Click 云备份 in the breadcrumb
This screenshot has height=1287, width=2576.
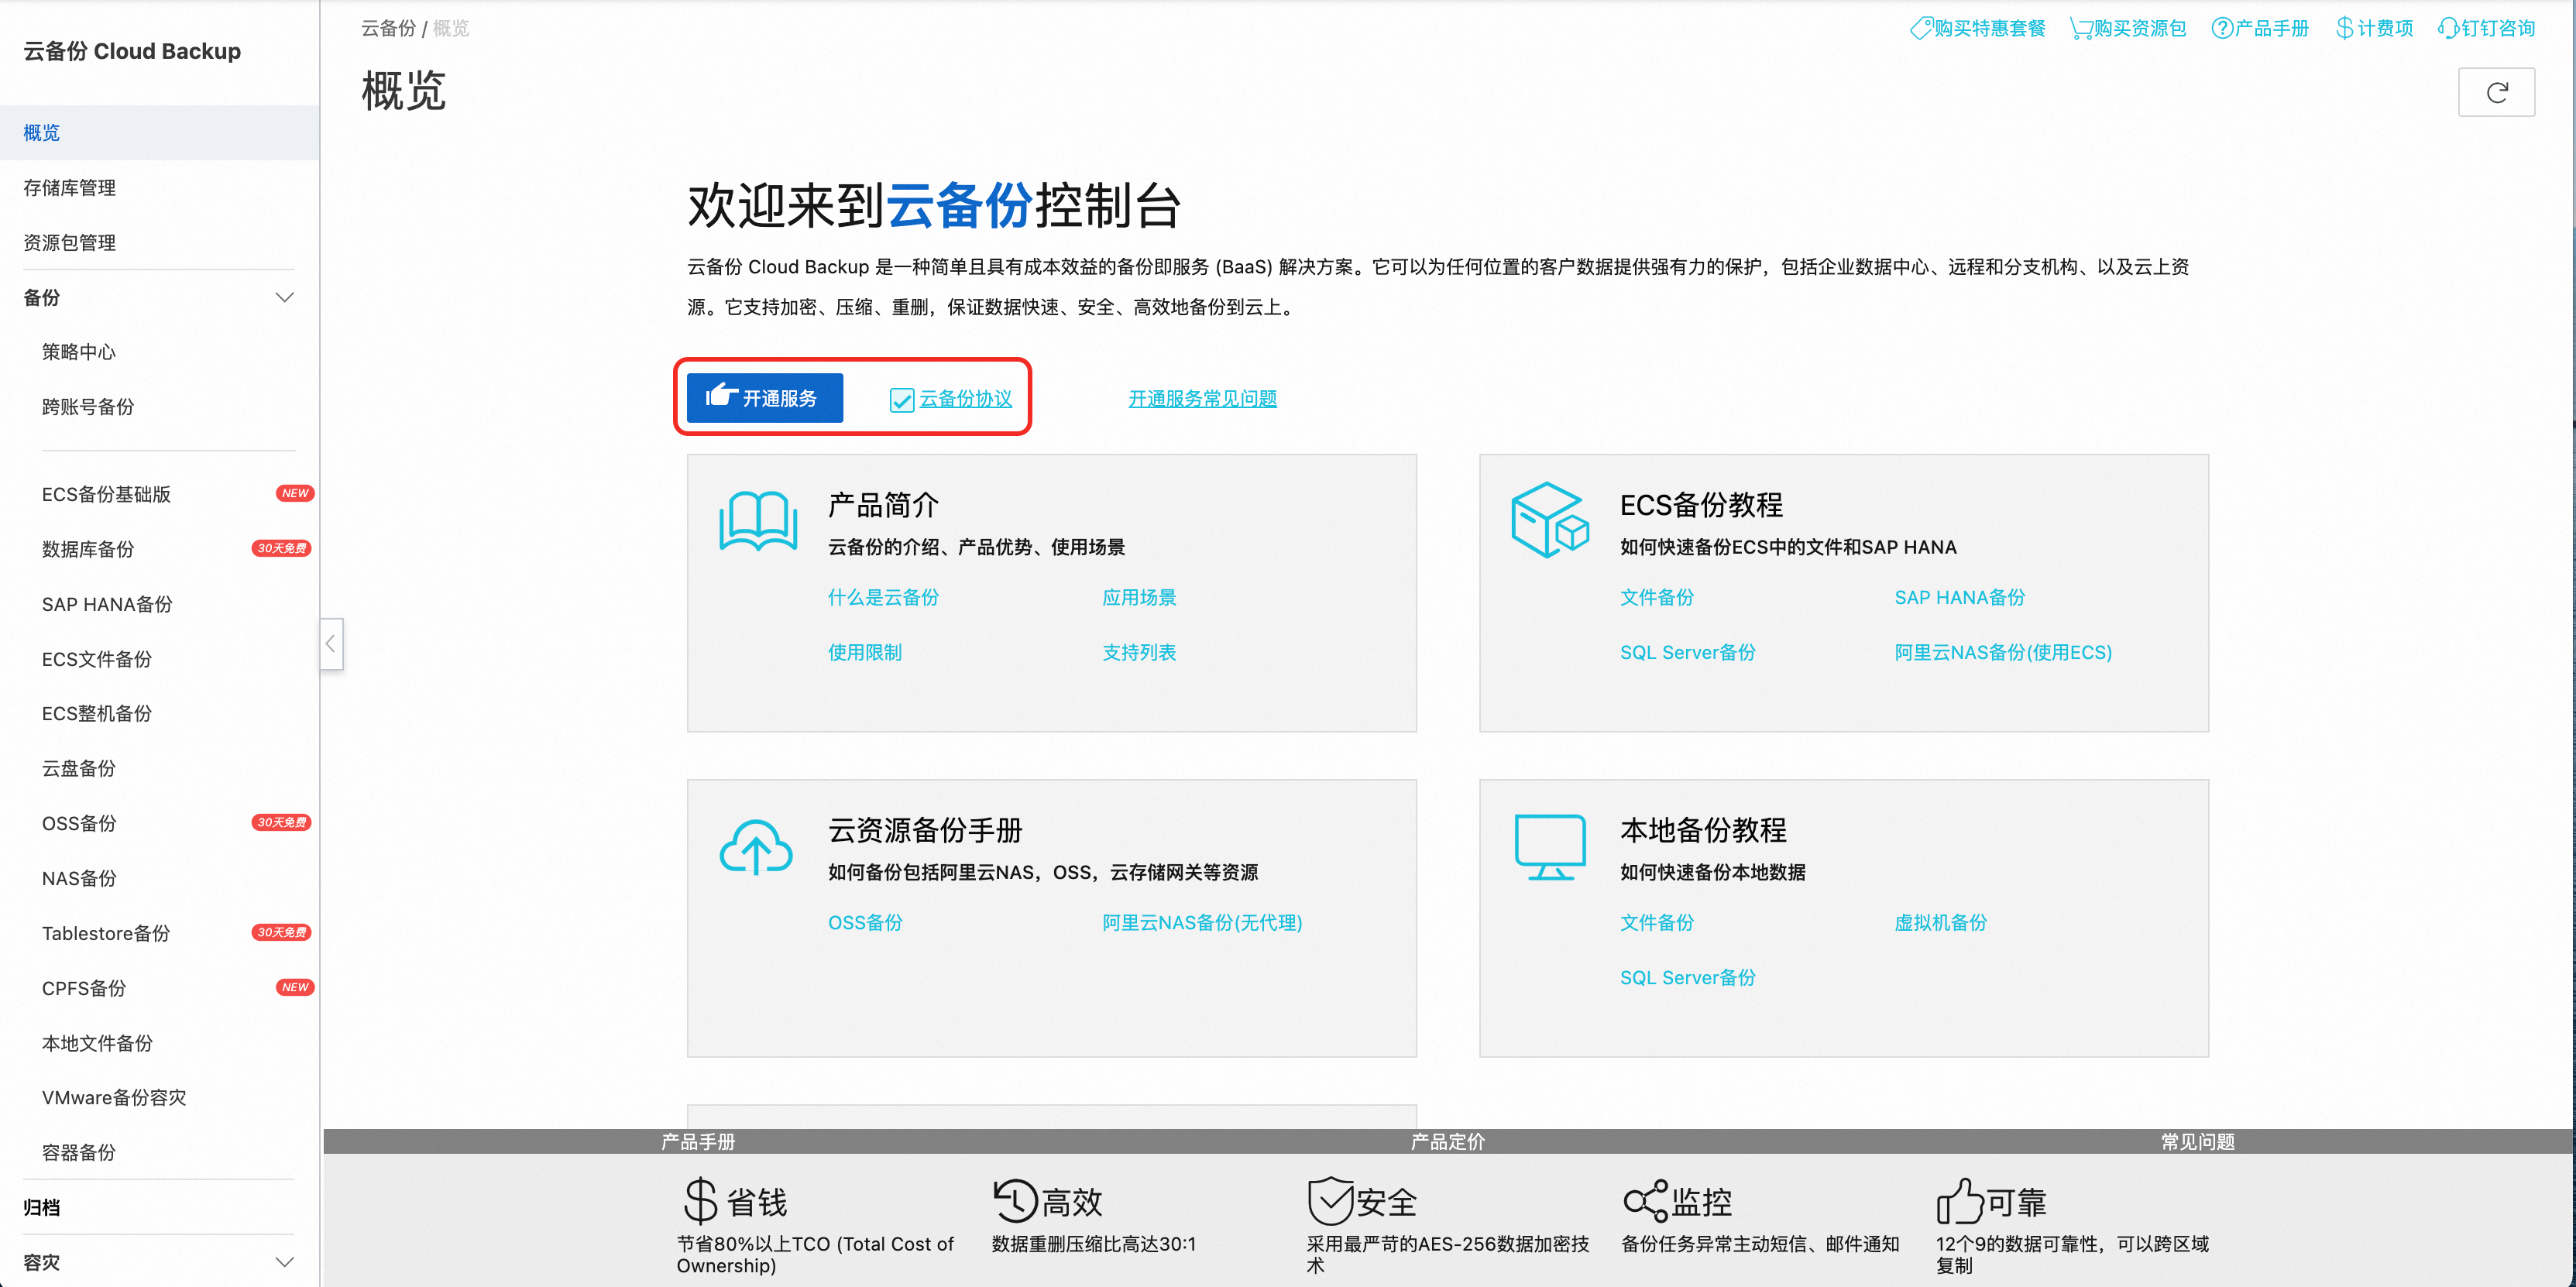coord(388,28)
